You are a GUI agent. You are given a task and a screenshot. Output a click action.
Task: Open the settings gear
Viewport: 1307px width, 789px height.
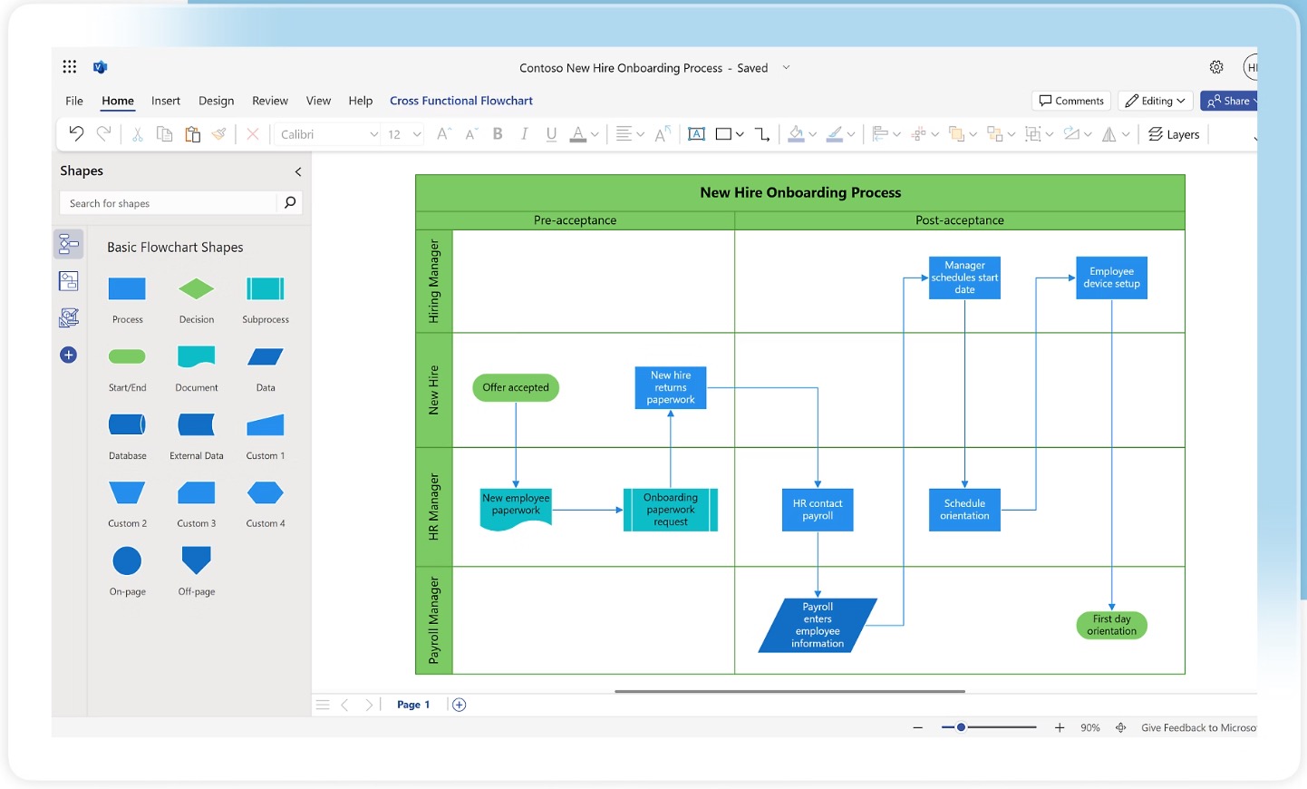pyautogui.click(x=1216, y=67)
